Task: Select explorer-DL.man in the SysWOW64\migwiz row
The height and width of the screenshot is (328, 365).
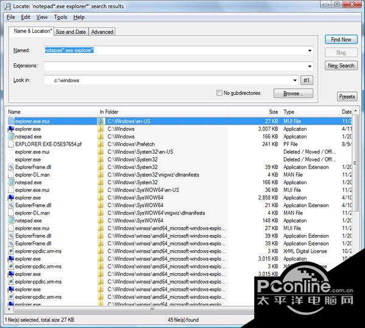Action: pos(32,213)
